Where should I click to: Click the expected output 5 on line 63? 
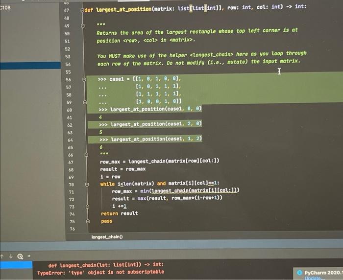[101, 132]
